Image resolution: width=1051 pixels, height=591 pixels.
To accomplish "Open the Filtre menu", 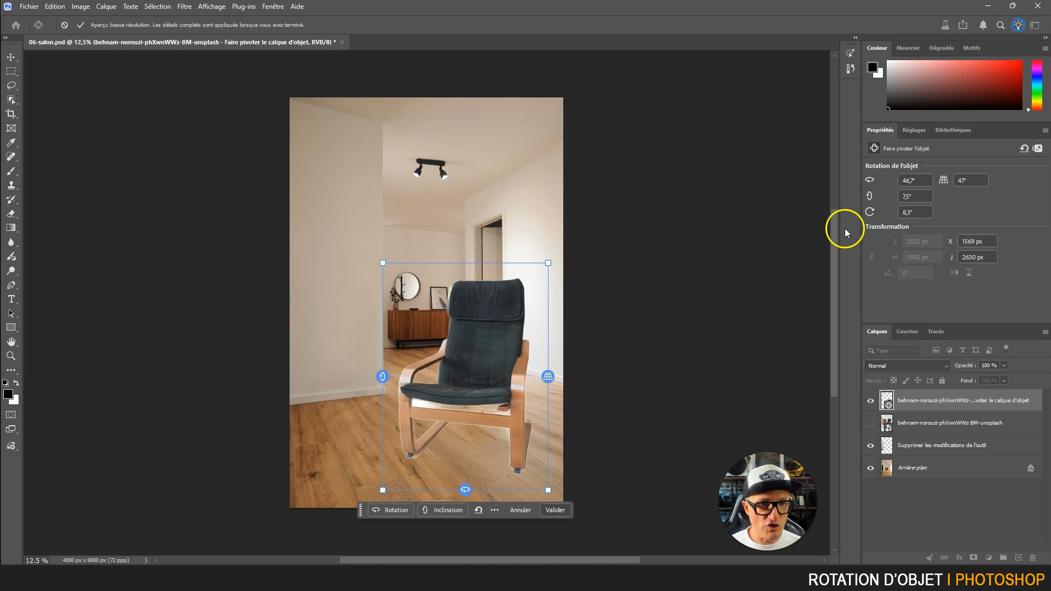I will pos(184,7).
